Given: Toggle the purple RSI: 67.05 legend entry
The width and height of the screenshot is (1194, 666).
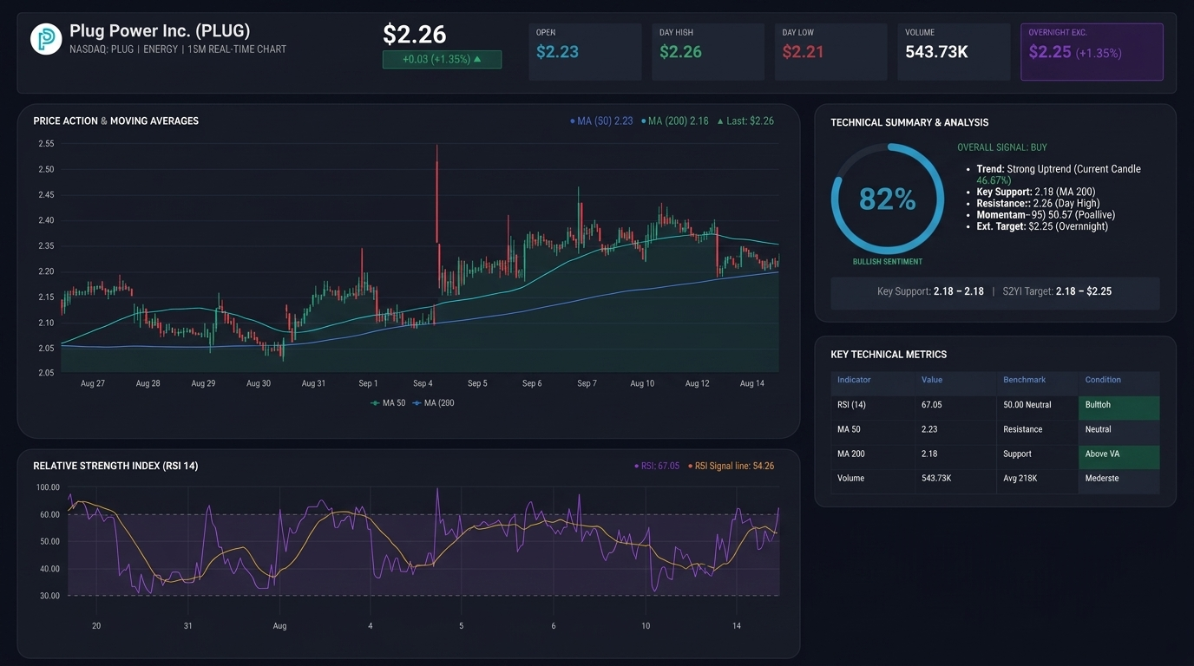Looking at the screenshot, I should point(657,467).
